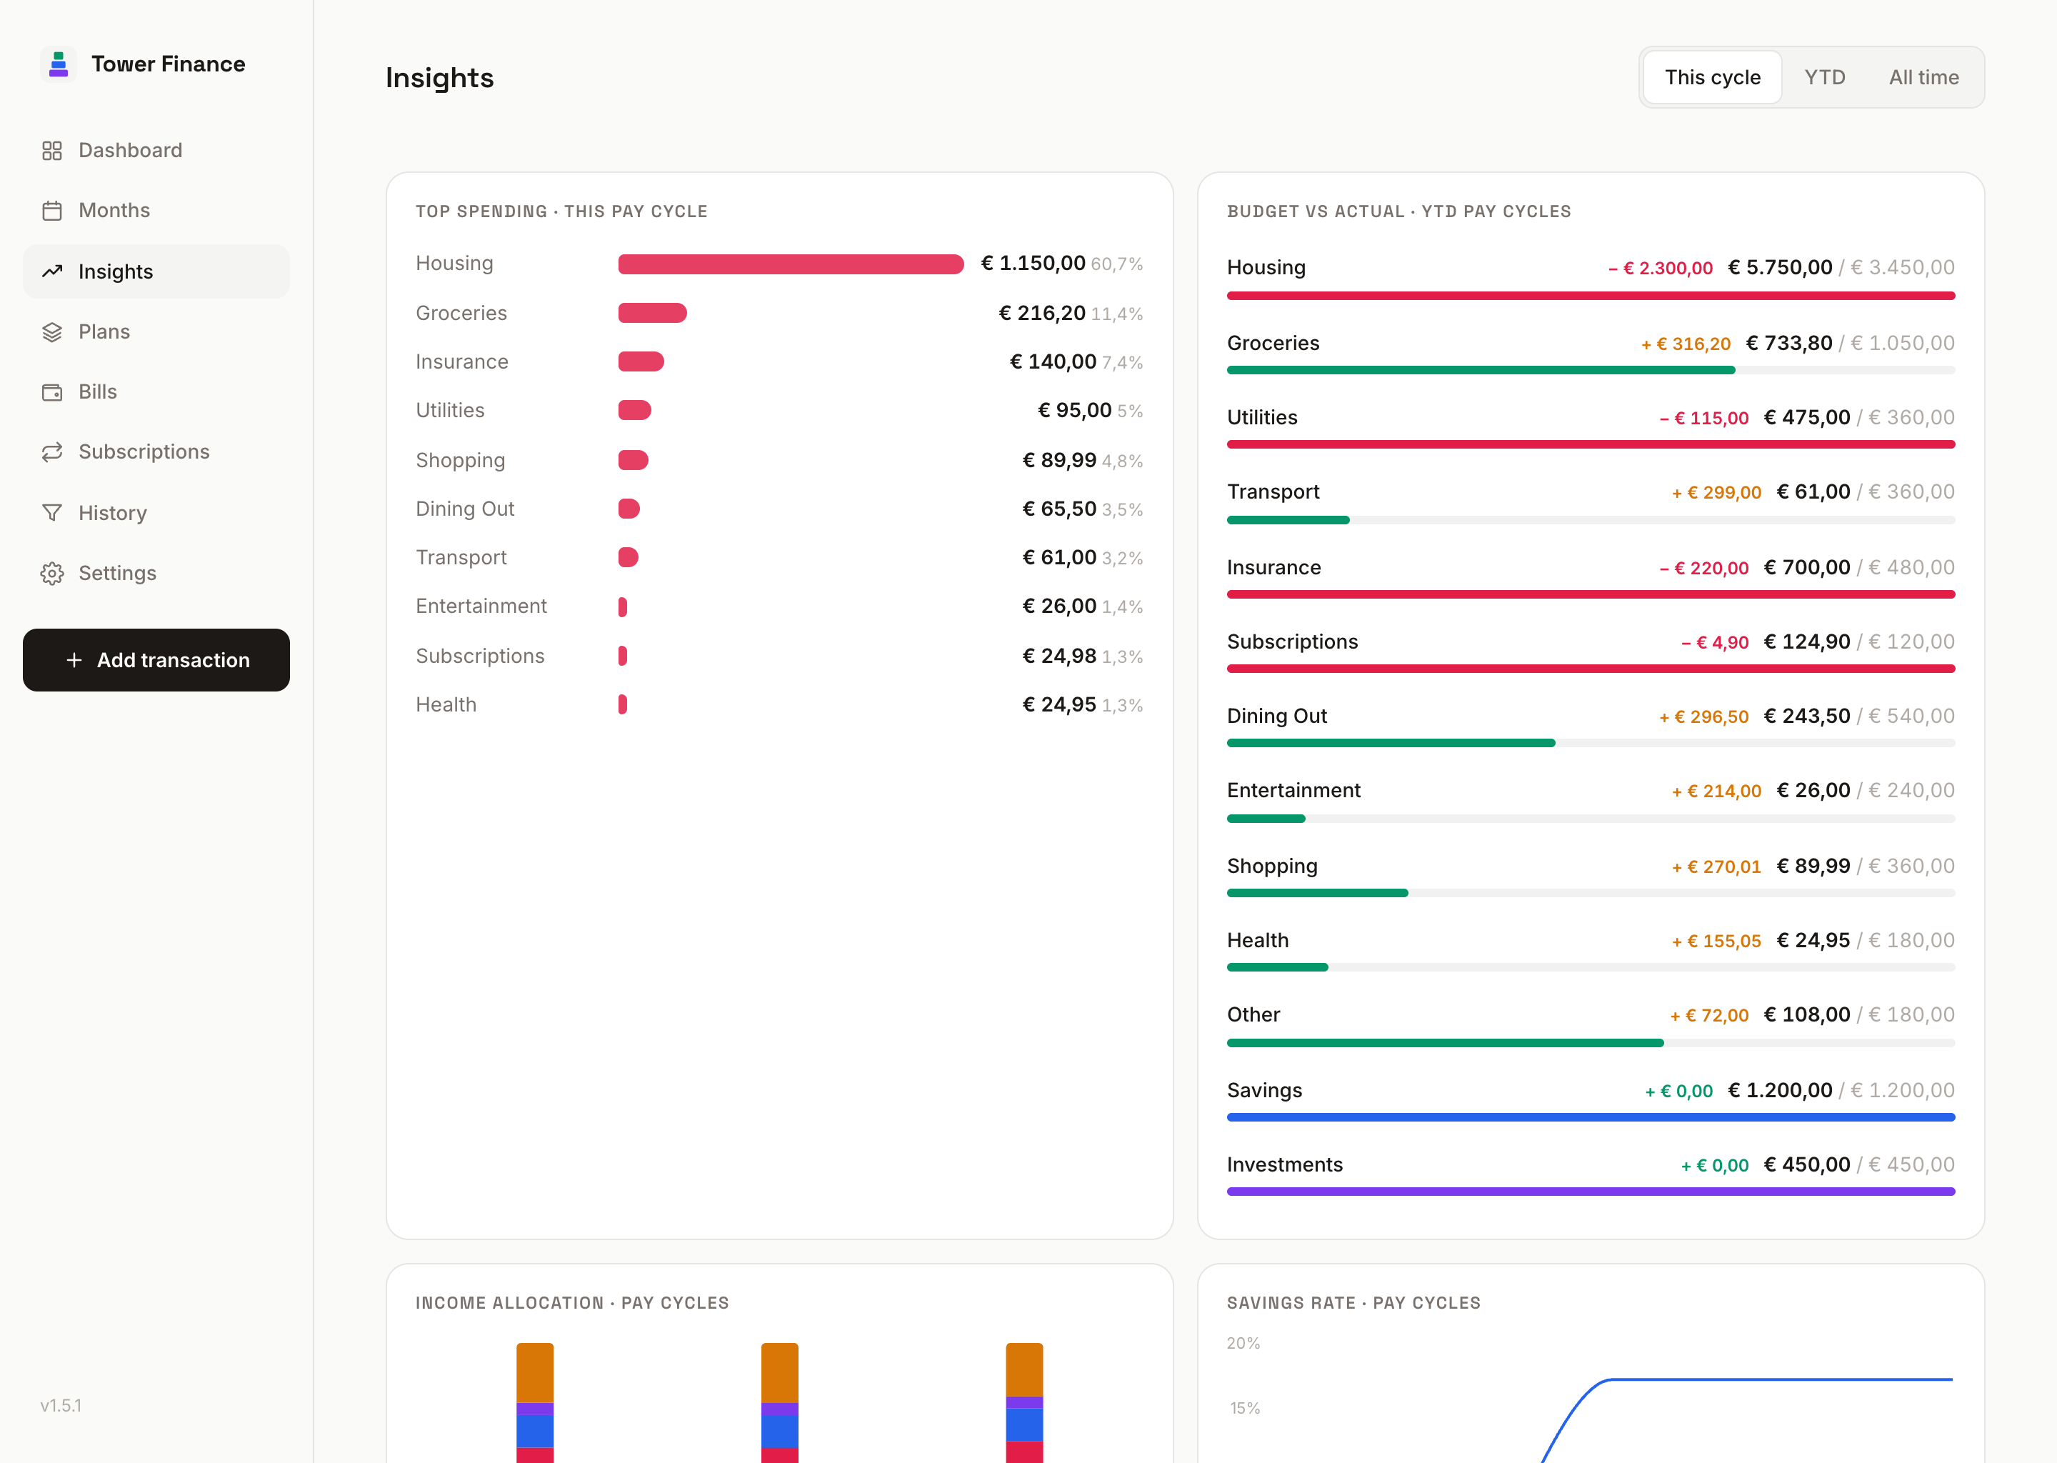
Task: Click the first stacked income allocation bar
Action: [x=535, y=1403]
